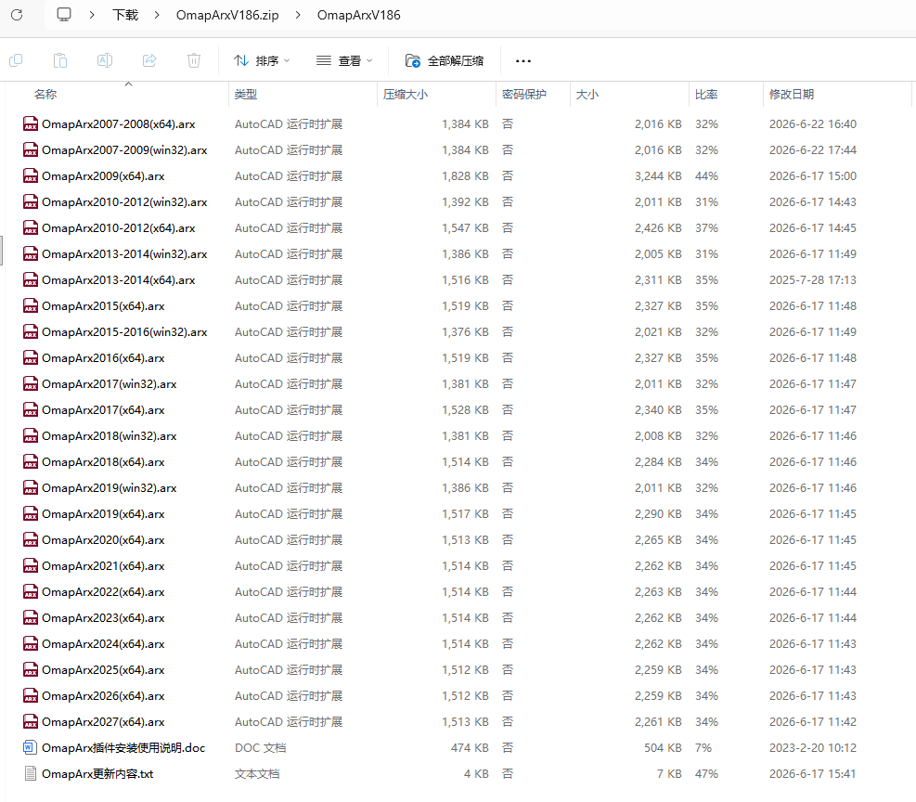Click the DOC 文档 type cell
This screenshot has width=916, height=802.
(x=261, y=747)
